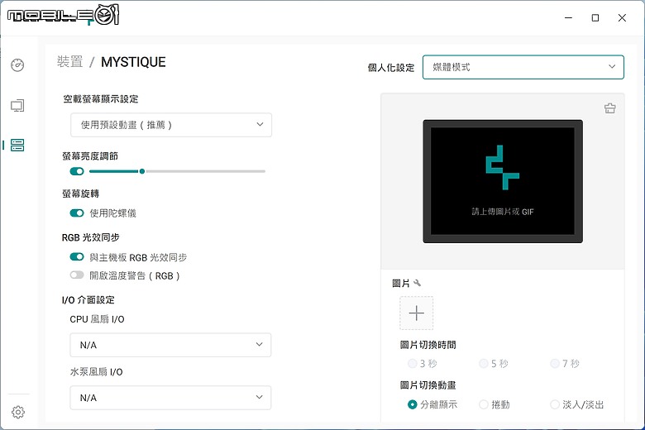Click the wrench icon next to 圖片
The width and height of the screenshot is (645, 430).
417,283
